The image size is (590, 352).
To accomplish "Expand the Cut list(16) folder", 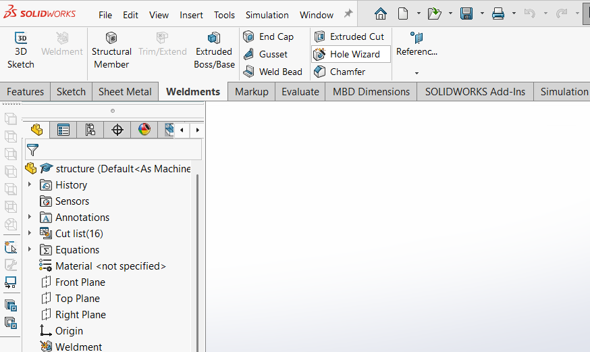I will (x=30, y=233).
